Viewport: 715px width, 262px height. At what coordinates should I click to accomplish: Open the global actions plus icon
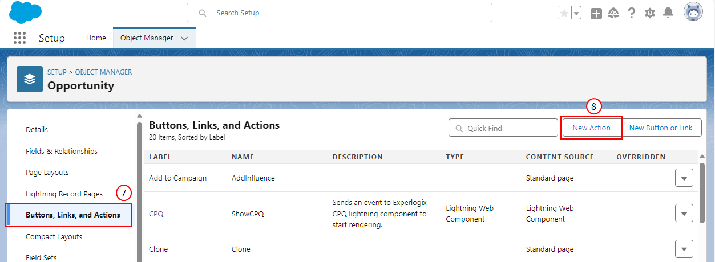596,14
